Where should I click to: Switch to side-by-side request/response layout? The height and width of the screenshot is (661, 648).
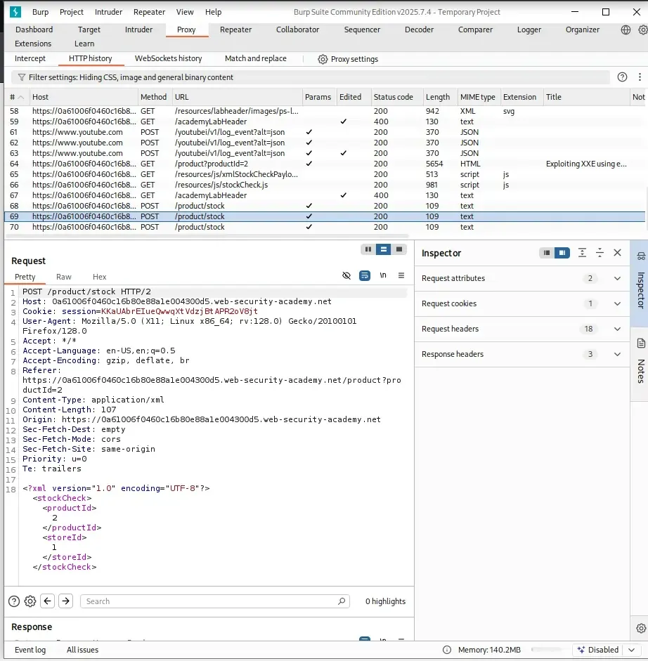368,249
